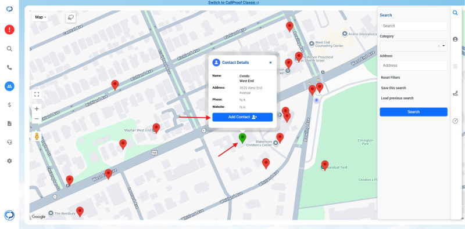The width and height of the screenshot is (465, 229).
Task: Click the Add Contact button
Action: click(242, 117)
